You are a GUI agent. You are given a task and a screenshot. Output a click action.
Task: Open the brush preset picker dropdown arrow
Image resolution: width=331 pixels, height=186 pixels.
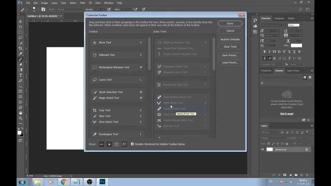[x=38, y=9]
